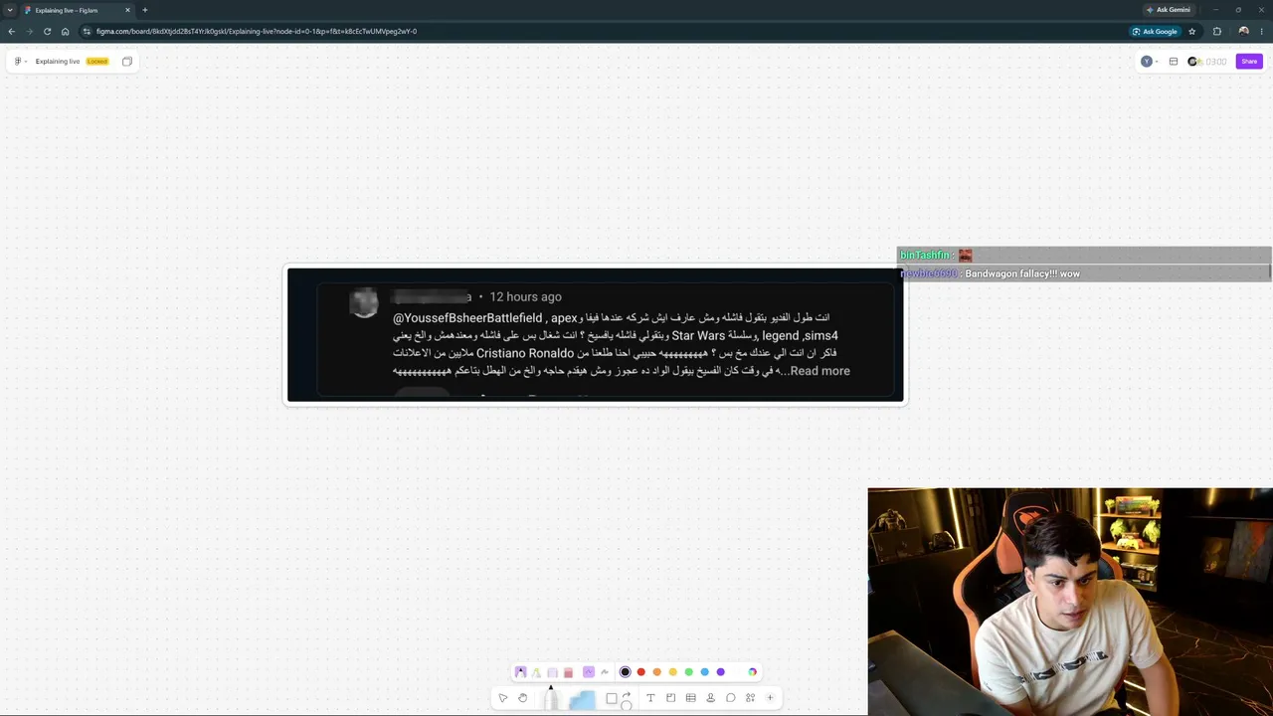The width and height of the screenshot is (1273, 716).
Task: Select the Table tool
Action: point(690,698)
